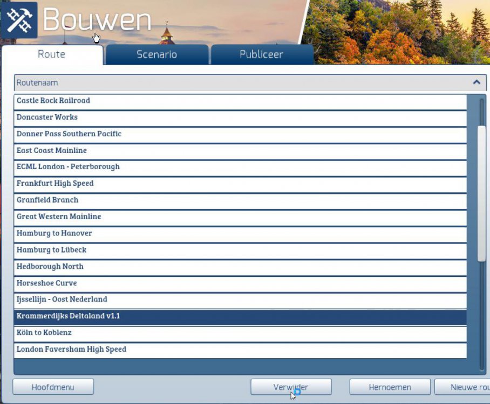Collapse the Routenaam sort chevron

click(477, 82)
